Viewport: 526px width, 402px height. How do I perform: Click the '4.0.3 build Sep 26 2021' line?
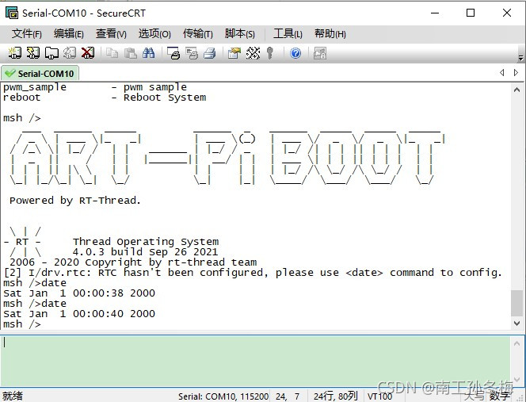click(x=145, y=252)
